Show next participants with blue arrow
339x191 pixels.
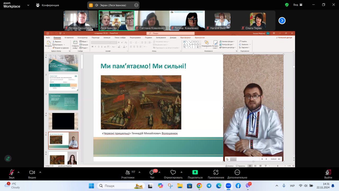(x=282, y=20)
